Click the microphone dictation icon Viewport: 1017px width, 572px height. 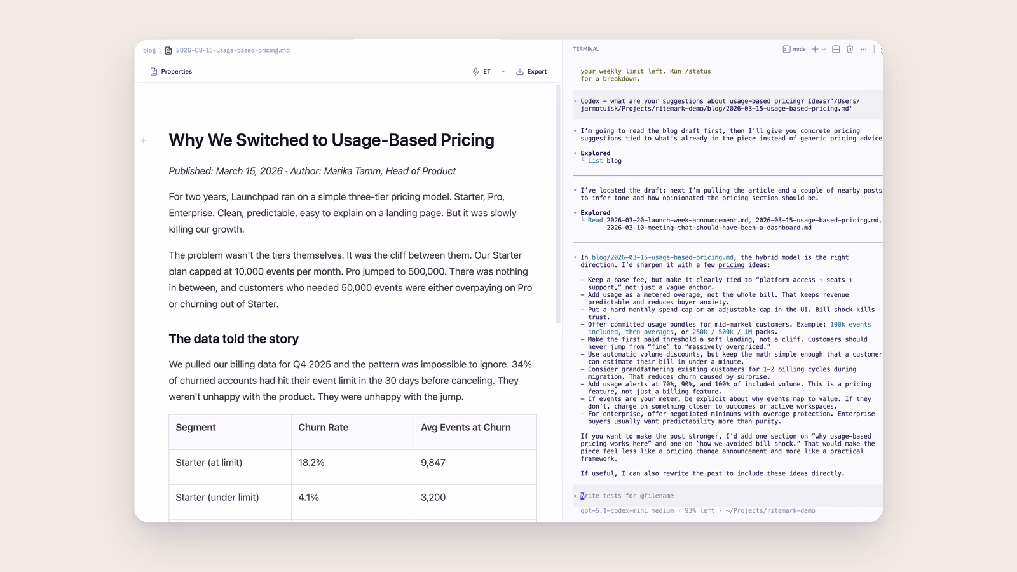coord(475,72)
